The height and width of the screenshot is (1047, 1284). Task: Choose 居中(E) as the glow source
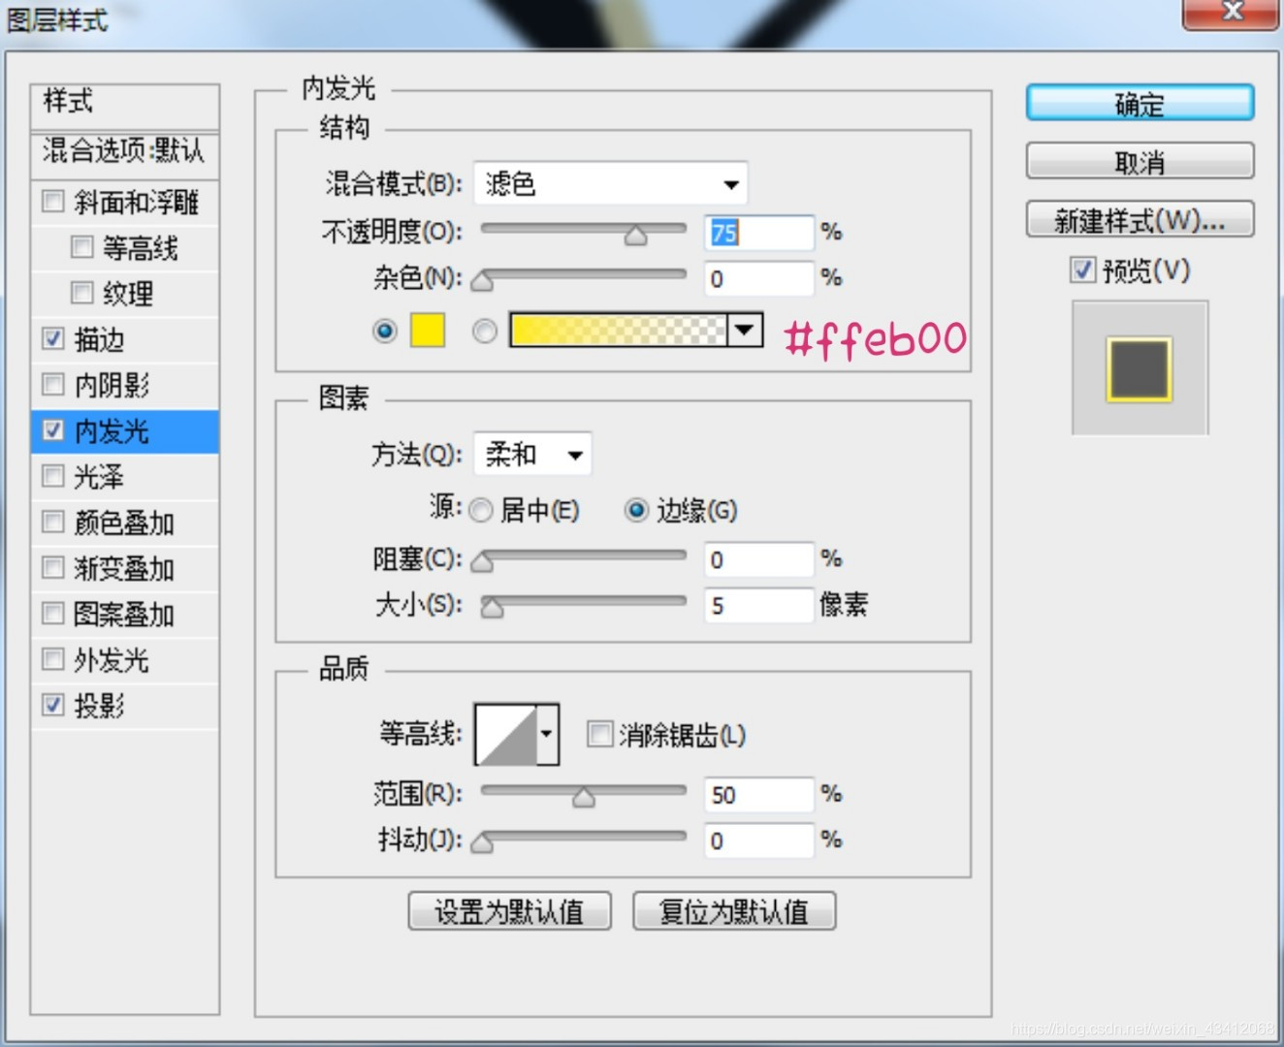click(x=481, y=510)
